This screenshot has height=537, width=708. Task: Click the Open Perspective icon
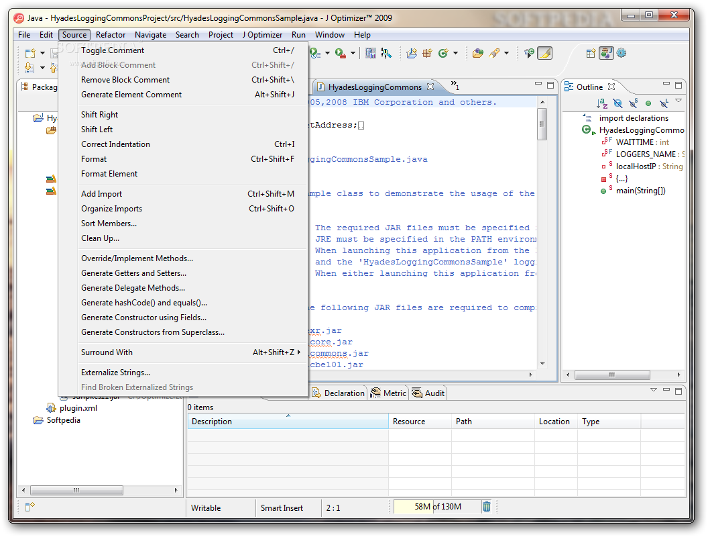[x=591, y=53]
